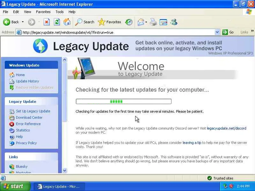Click the Internet Explorer title bar icon

(x=3, y=4)
